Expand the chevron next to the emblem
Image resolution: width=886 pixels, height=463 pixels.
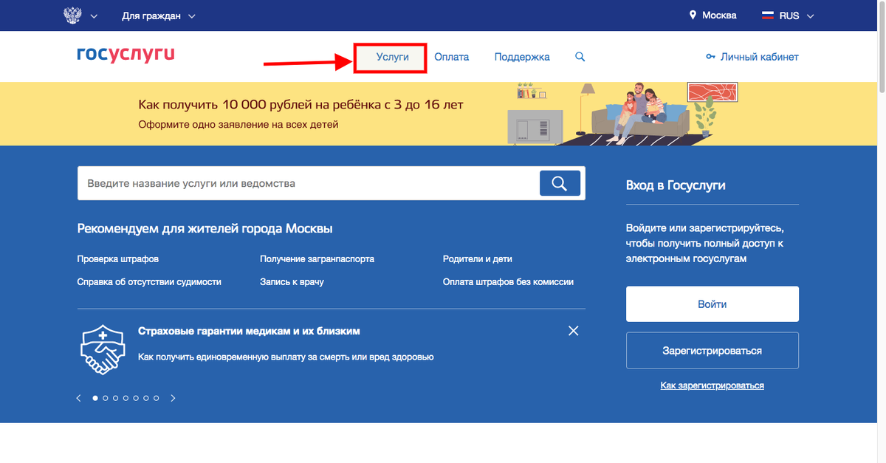[x=94, y=15]
